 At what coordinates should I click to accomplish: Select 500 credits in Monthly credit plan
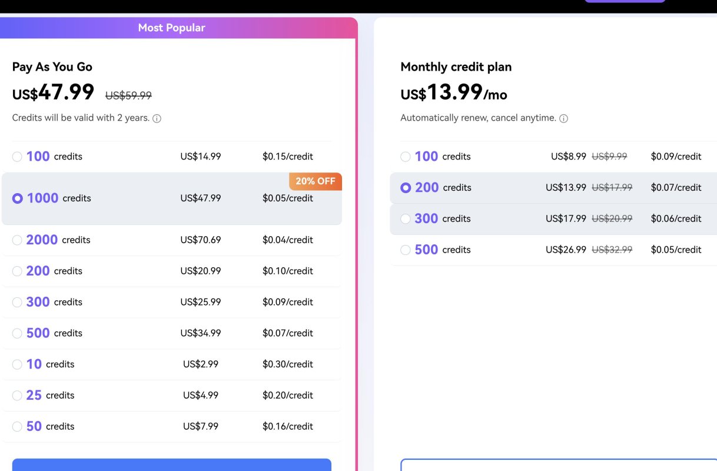[405, 250]
